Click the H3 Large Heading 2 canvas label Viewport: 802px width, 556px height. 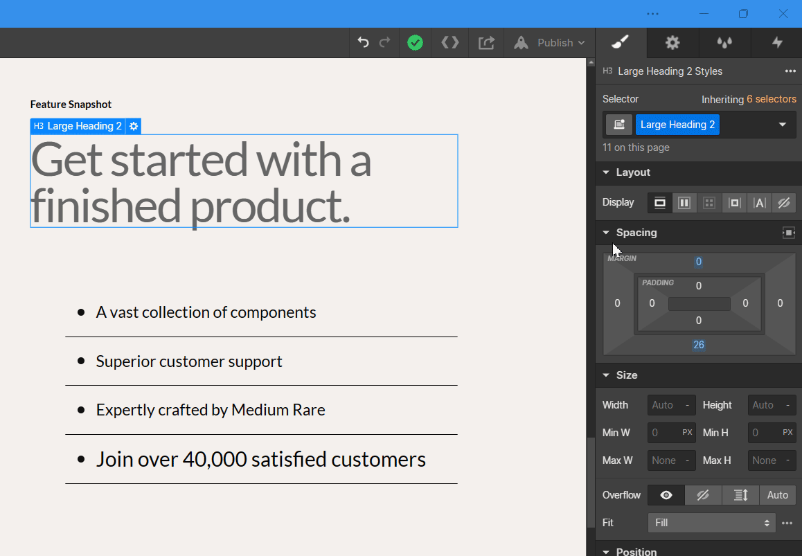coord(78,126)
